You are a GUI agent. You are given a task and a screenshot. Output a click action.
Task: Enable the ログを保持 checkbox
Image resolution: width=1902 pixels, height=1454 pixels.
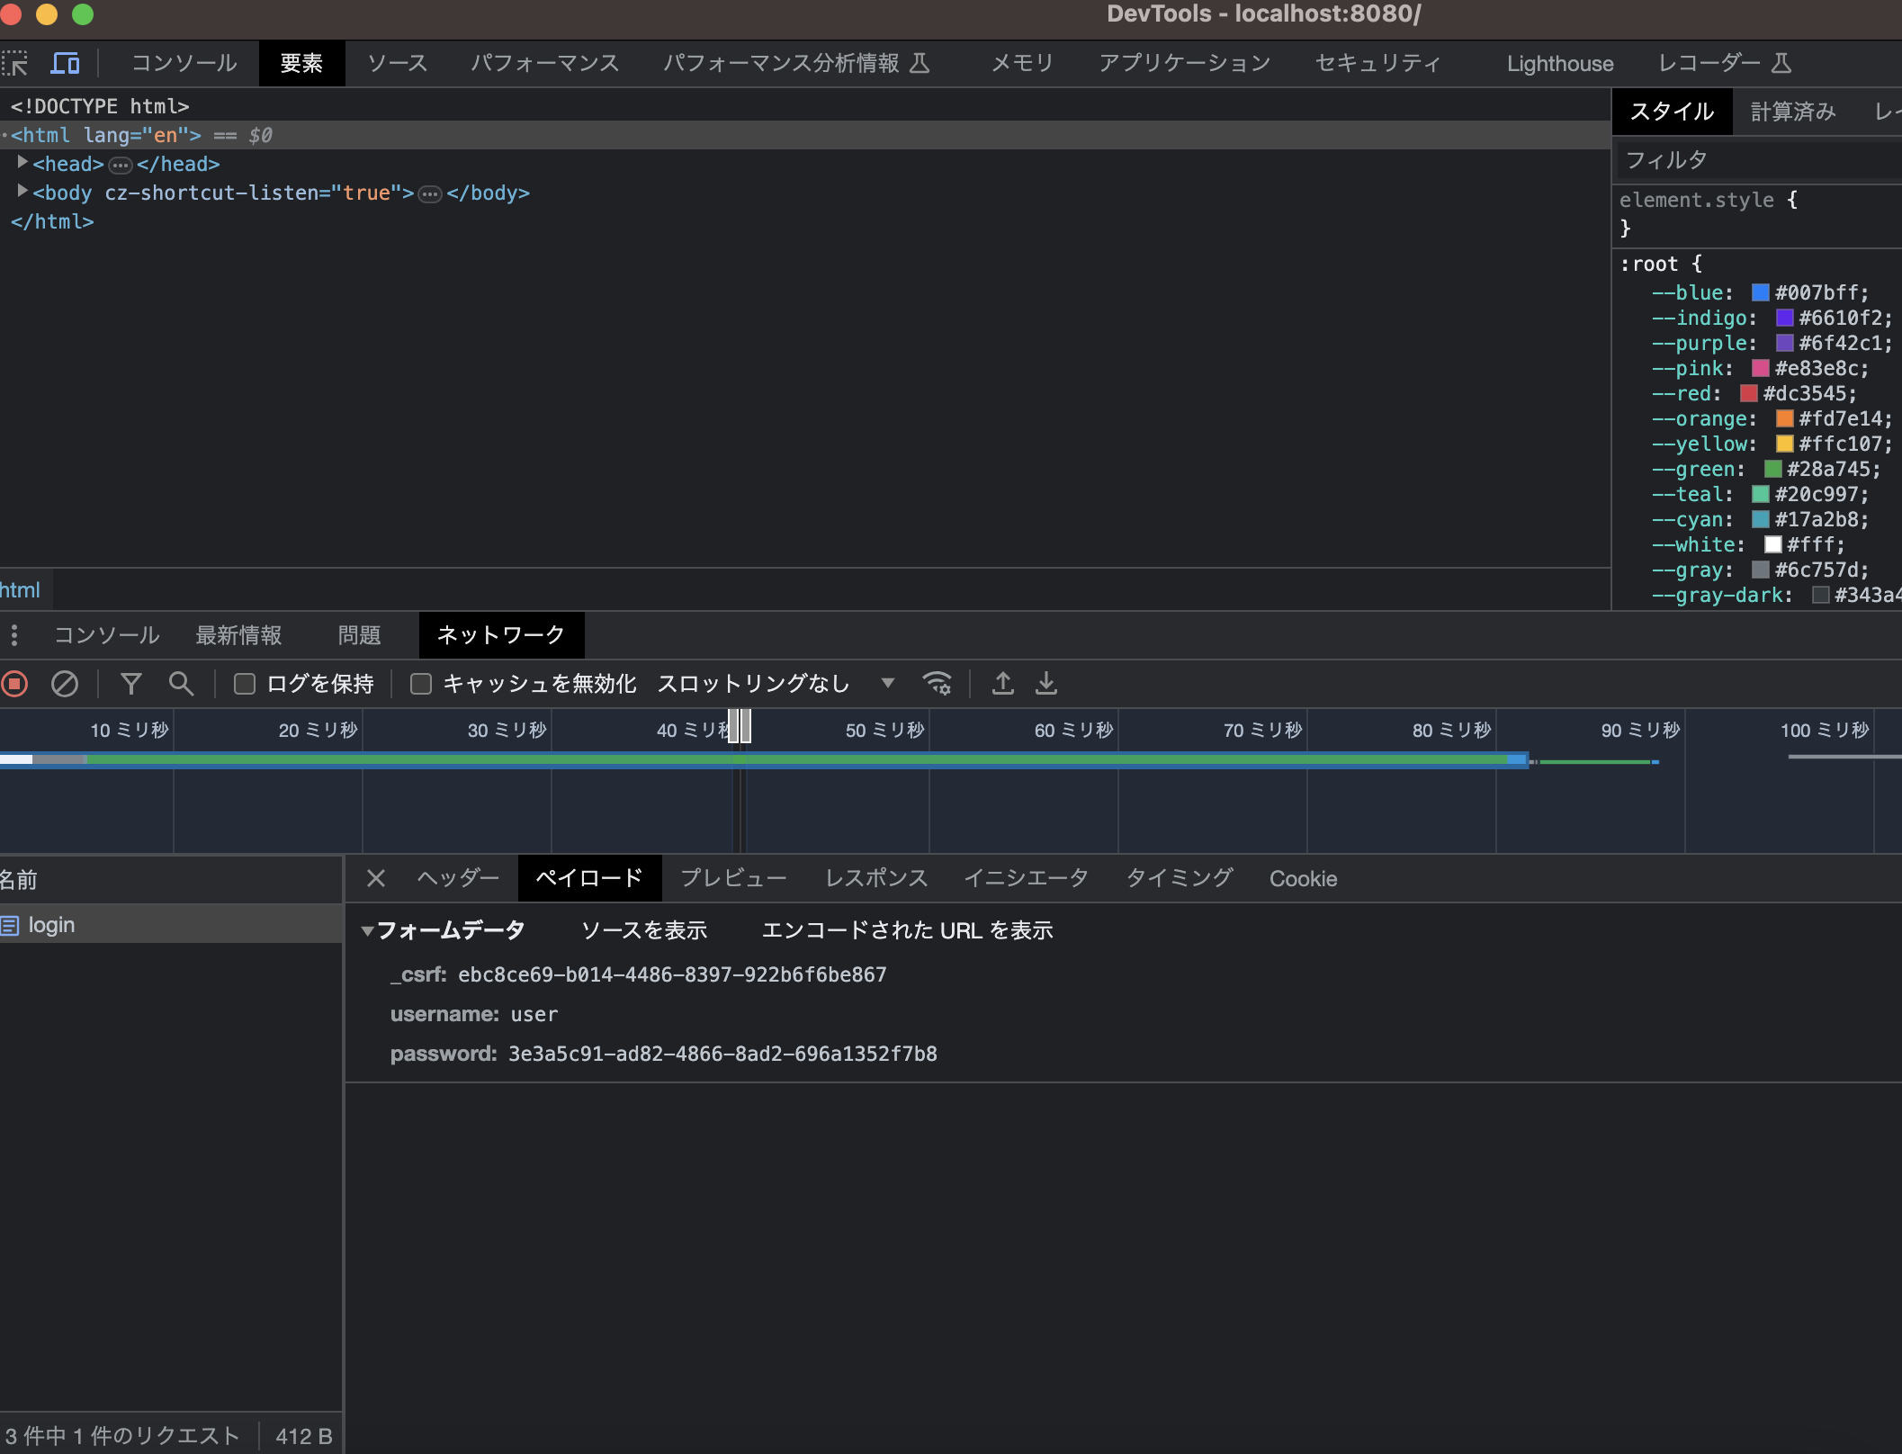click(x=243, y=684)
